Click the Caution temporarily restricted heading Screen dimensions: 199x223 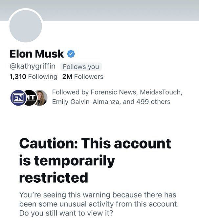tap(95, 160)
